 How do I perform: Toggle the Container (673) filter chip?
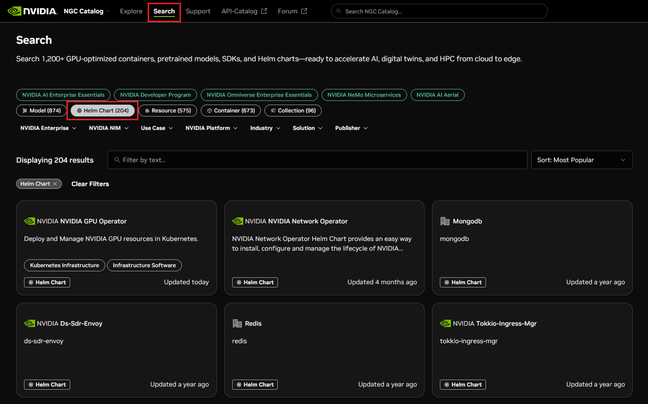tap(231, 111)
